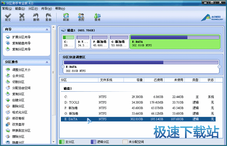Select the E: DATA row in partition list
227x146 pixels.
[x=138, y=119]
